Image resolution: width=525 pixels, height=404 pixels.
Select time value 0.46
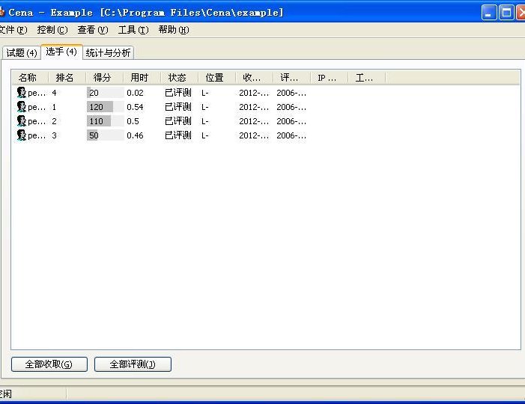(x=135, y=135)
